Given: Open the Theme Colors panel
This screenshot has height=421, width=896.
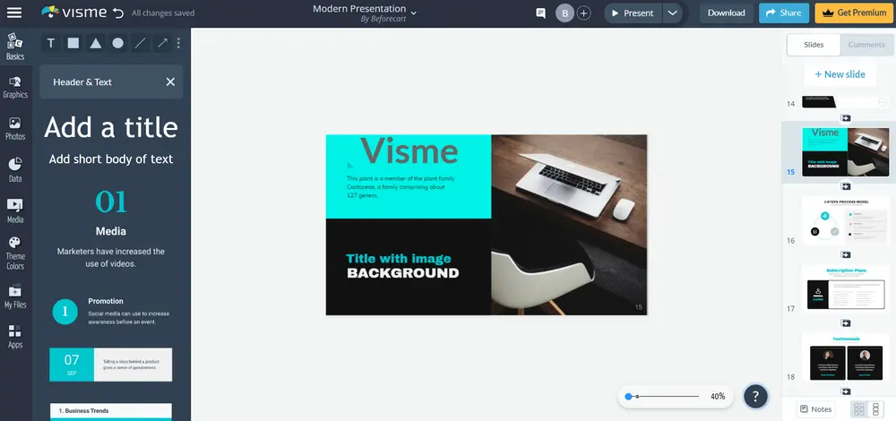Looking at the screenshot, I should click(x=15, y=253).
